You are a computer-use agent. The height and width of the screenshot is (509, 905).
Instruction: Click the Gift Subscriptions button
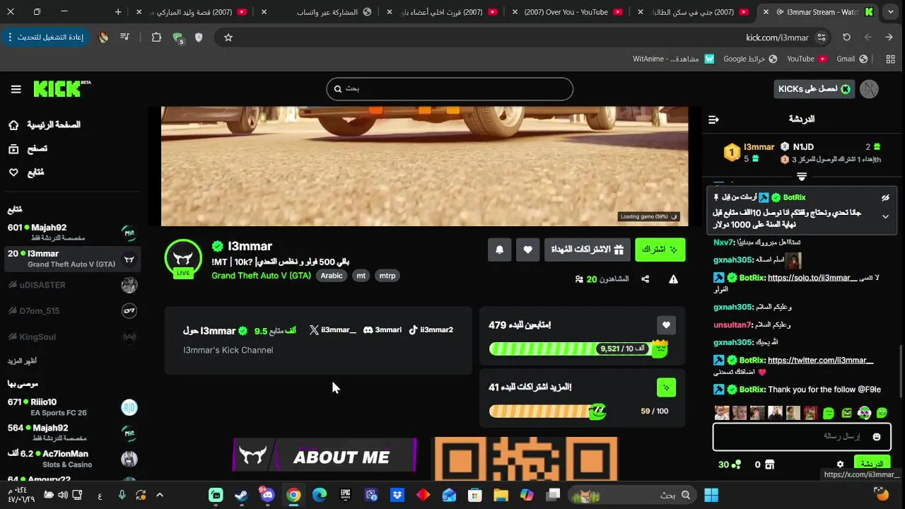coord(587,250)
